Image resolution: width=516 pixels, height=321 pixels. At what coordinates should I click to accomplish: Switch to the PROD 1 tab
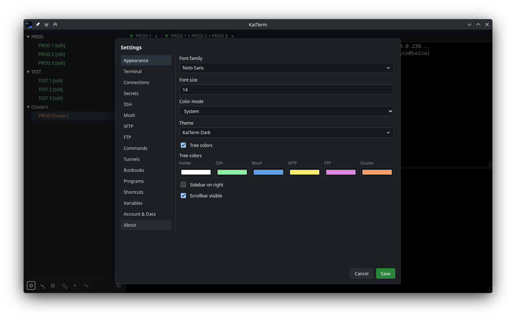click(x=143, y=36)
